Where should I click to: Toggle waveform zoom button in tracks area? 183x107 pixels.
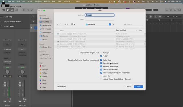click(151, 17)
